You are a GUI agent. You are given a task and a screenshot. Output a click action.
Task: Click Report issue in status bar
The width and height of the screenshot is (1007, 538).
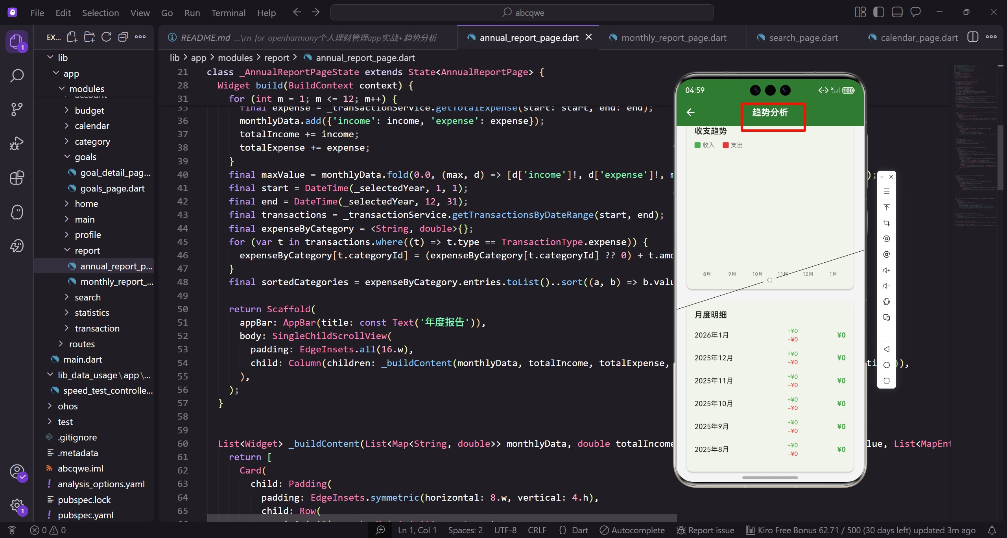pos(705,530)
